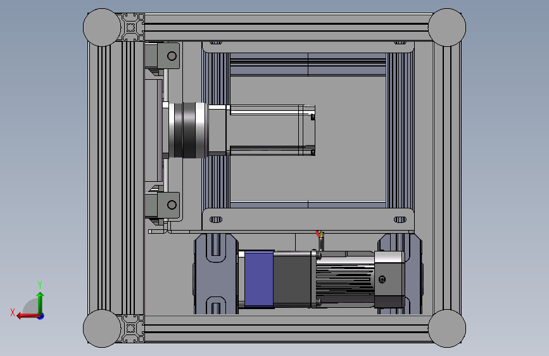Select the ribbed motor body fins
This screenshot has width=549, height=356.
coord(345,279)
